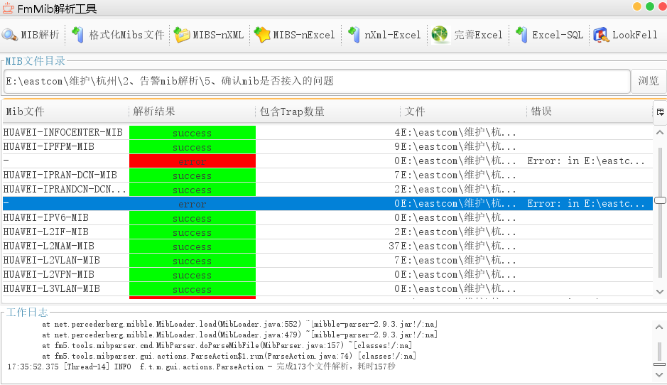
Task: Sort by the 错误 column header
Action: pyautogui.click(x=590, y=112)
